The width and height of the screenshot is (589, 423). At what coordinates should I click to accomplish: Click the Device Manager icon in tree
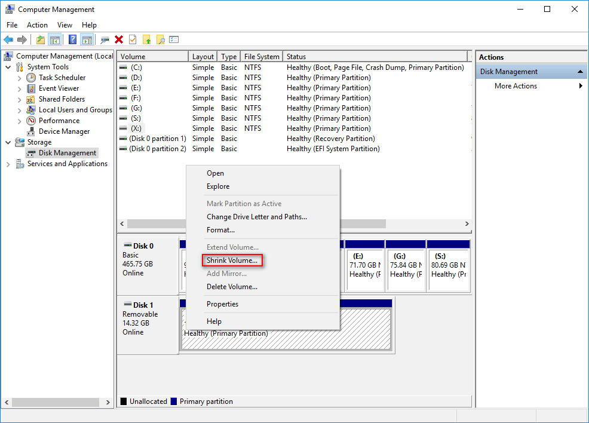(x=32, y=131)
